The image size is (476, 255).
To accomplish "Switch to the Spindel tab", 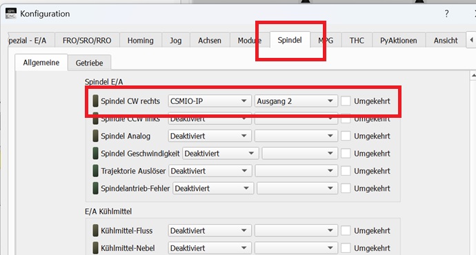I will pos(290,40).
